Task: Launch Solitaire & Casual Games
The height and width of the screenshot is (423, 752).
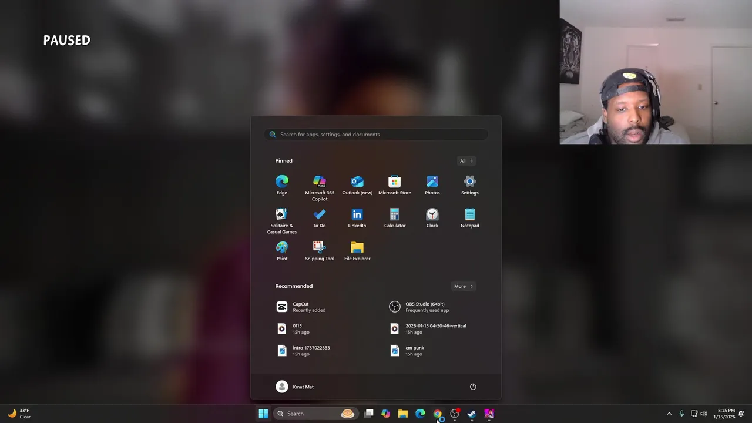Action: [282, 221]
